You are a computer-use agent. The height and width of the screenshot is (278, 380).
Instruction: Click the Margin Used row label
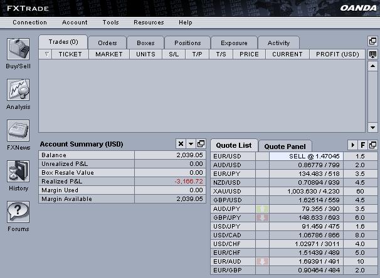60,190
